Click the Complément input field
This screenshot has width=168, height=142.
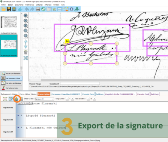coord(80,83)
